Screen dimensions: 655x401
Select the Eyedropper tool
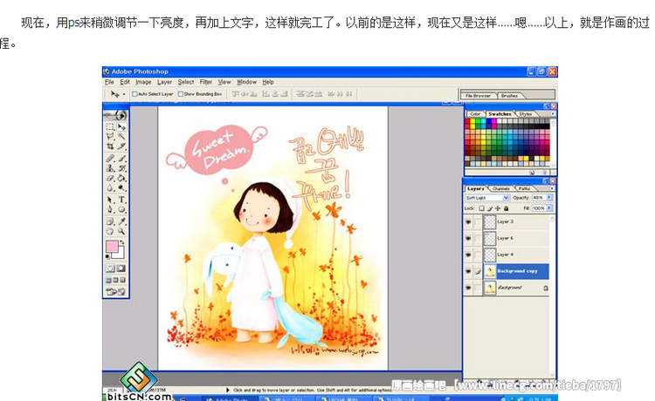[x=121, y=221]
